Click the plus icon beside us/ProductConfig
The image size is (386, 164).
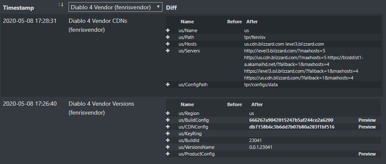pyautogui.click(x=168, y=154)
